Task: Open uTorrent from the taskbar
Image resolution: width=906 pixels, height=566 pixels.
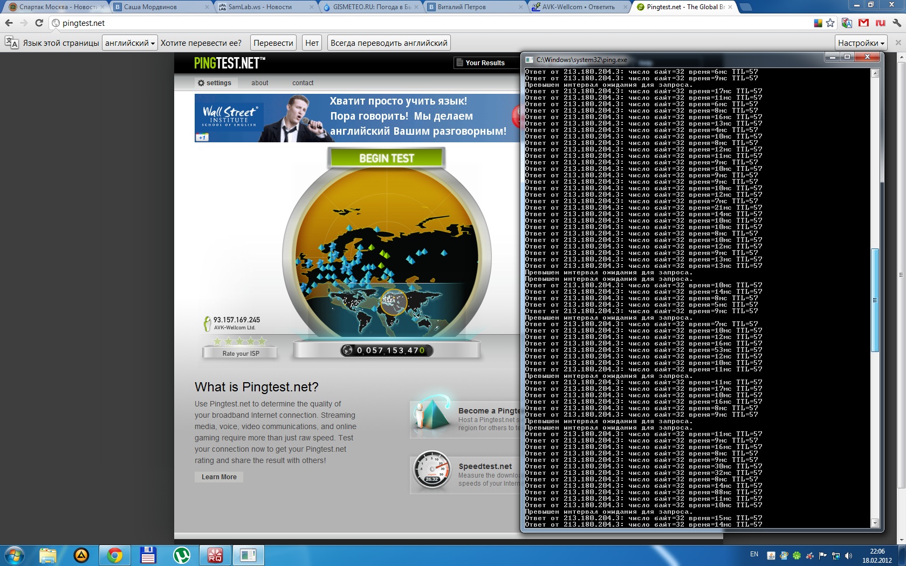Action: [182, 555]
